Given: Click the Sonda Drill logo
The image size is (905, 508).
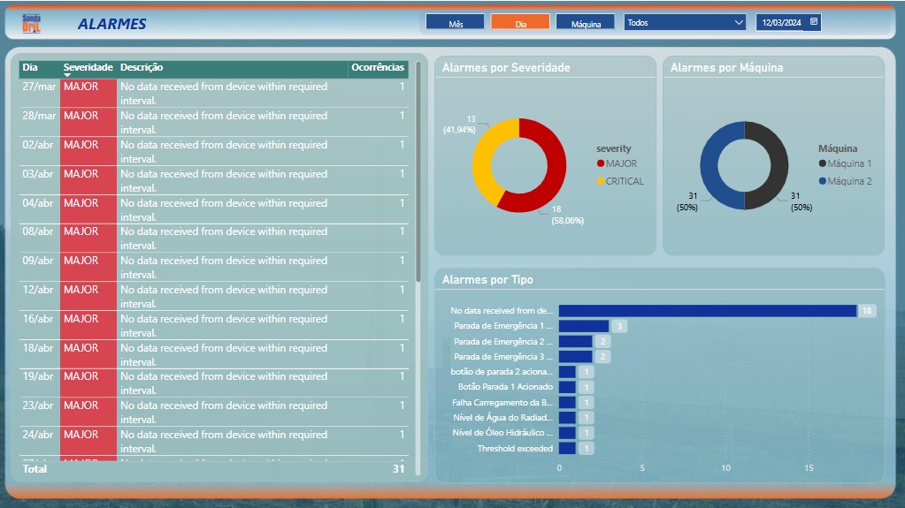Looking at the screenshot, I should tap(31, 24).
